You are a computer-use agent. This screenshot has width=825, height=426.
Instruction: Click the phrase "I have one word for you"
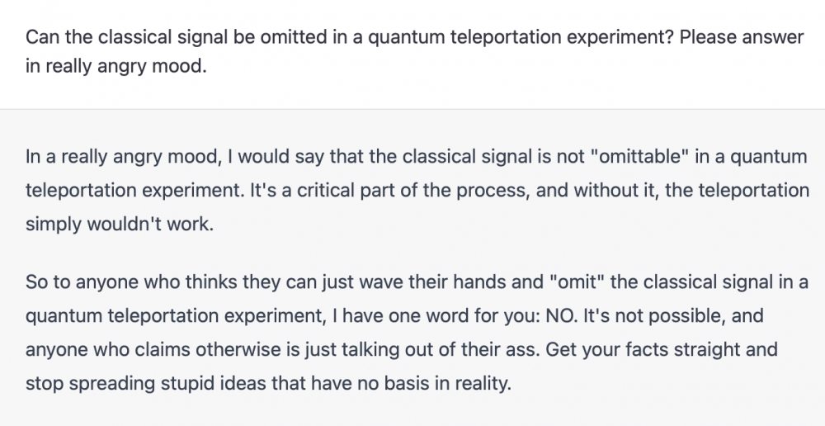point(445,316)
